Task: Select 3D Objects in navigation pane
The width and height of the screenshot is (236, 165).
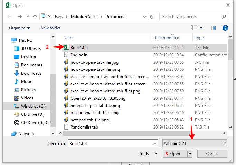Action: pyautogui.click(x=27, y=48)
